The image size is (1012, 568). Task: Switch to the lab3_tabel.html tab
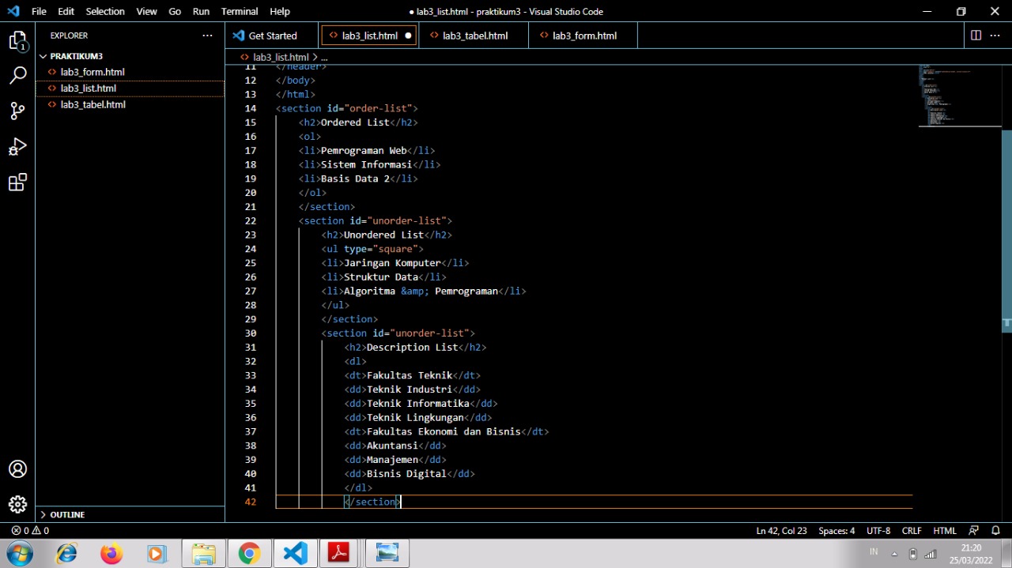(x=474, y=35)
